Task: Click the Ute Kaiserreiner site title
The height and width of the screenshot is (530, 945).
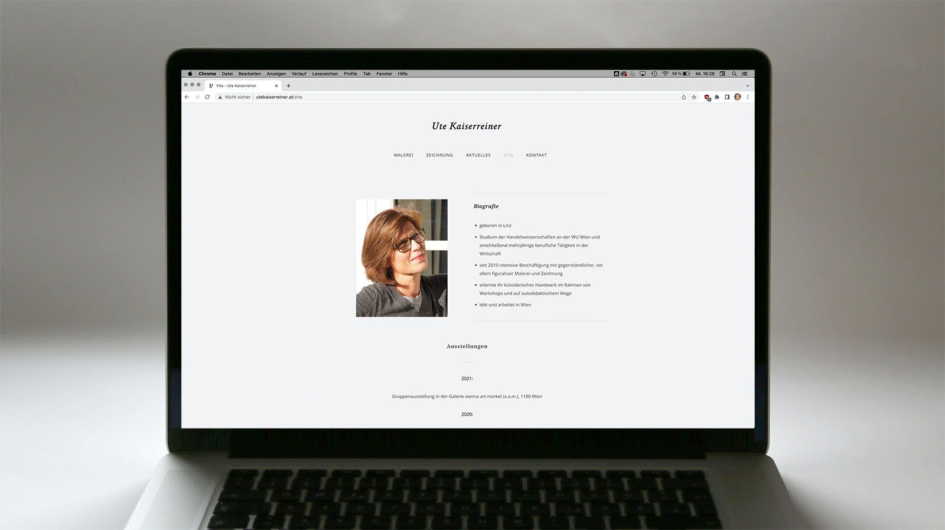Action: click(x=467, y=126)
